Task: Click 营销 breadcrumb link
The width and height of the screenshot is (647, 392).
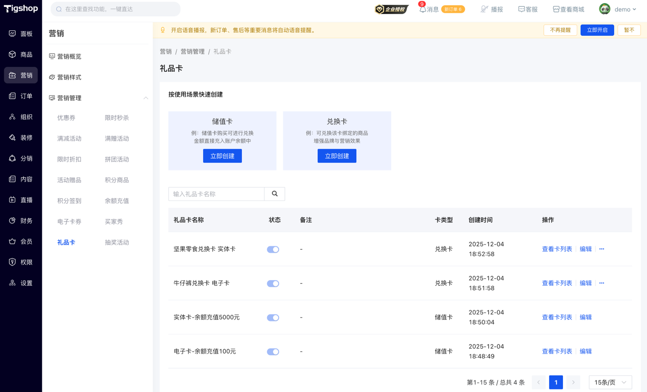Action: 166,52
